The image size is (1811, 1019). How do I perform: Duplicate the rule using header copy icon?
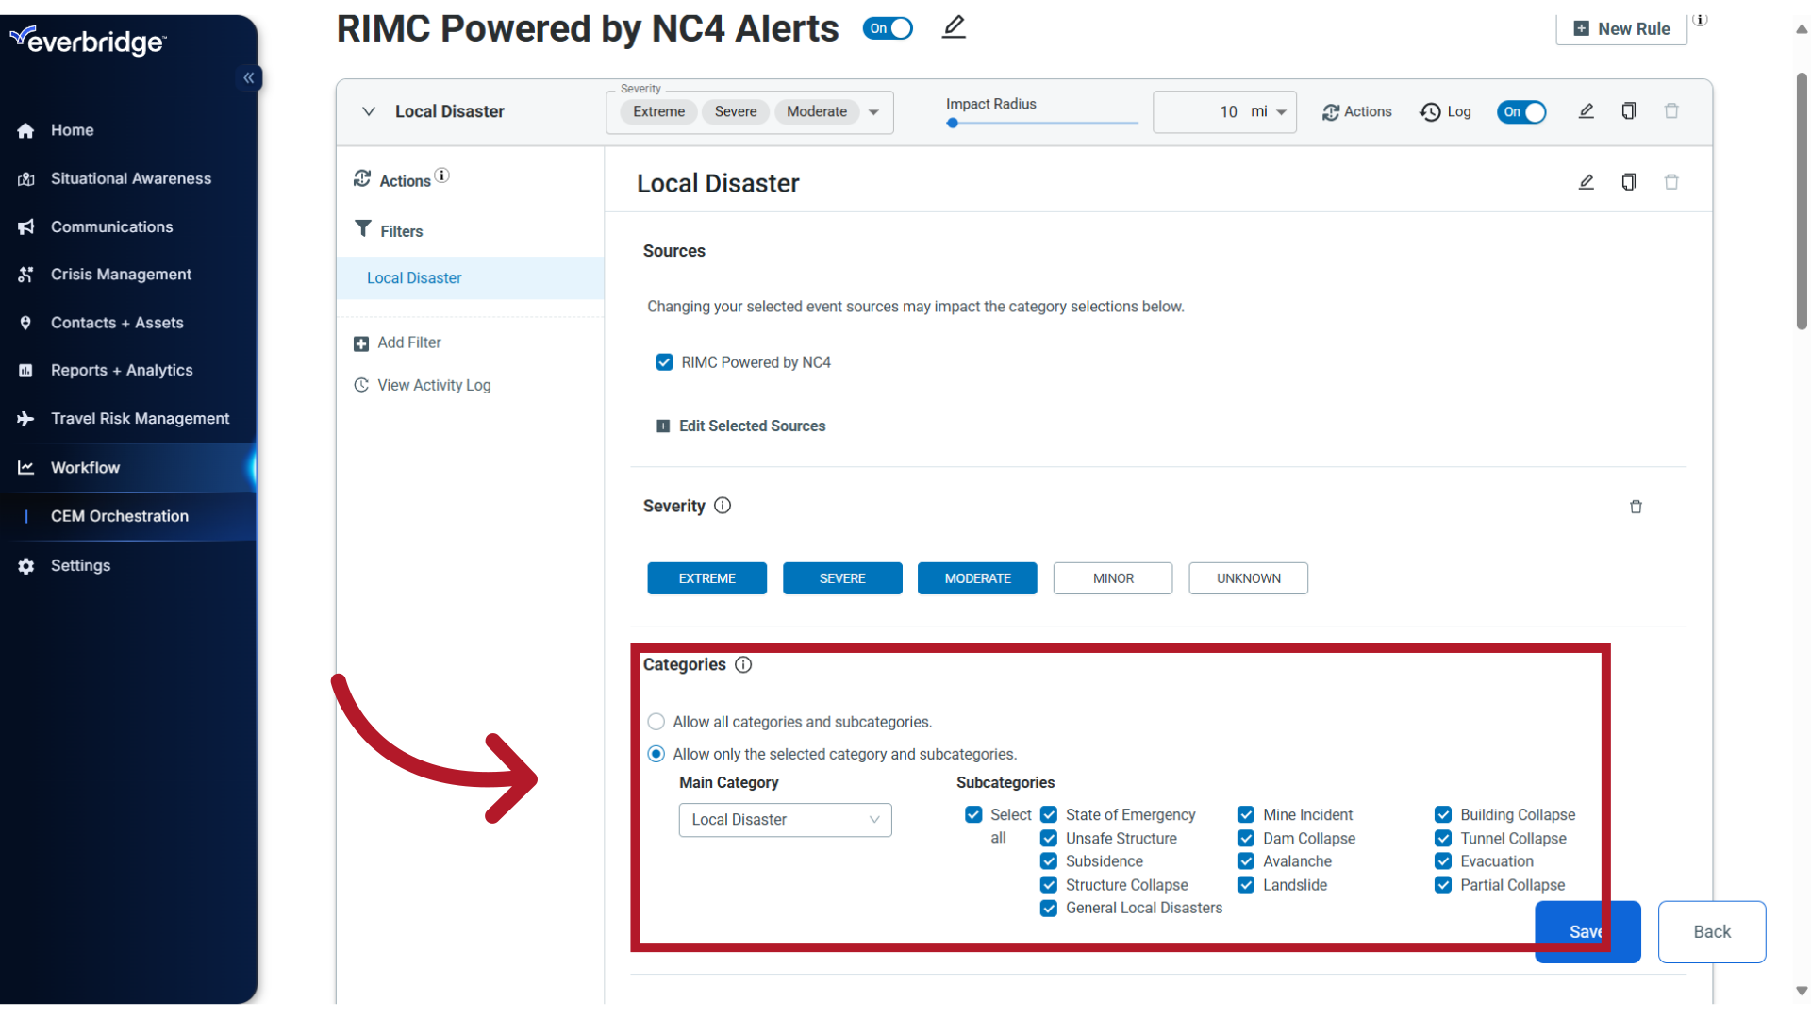tap(1629, 111)
